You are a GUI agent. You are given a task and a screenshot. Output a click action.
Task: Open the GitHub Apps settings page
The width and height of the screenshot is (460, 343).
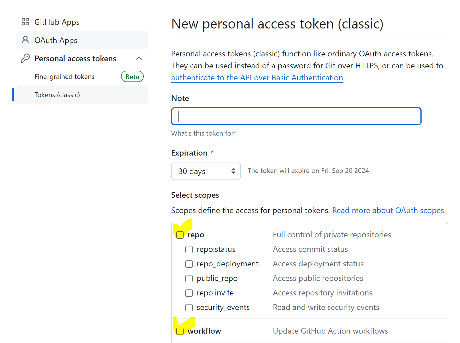click(x=57, y=22)
